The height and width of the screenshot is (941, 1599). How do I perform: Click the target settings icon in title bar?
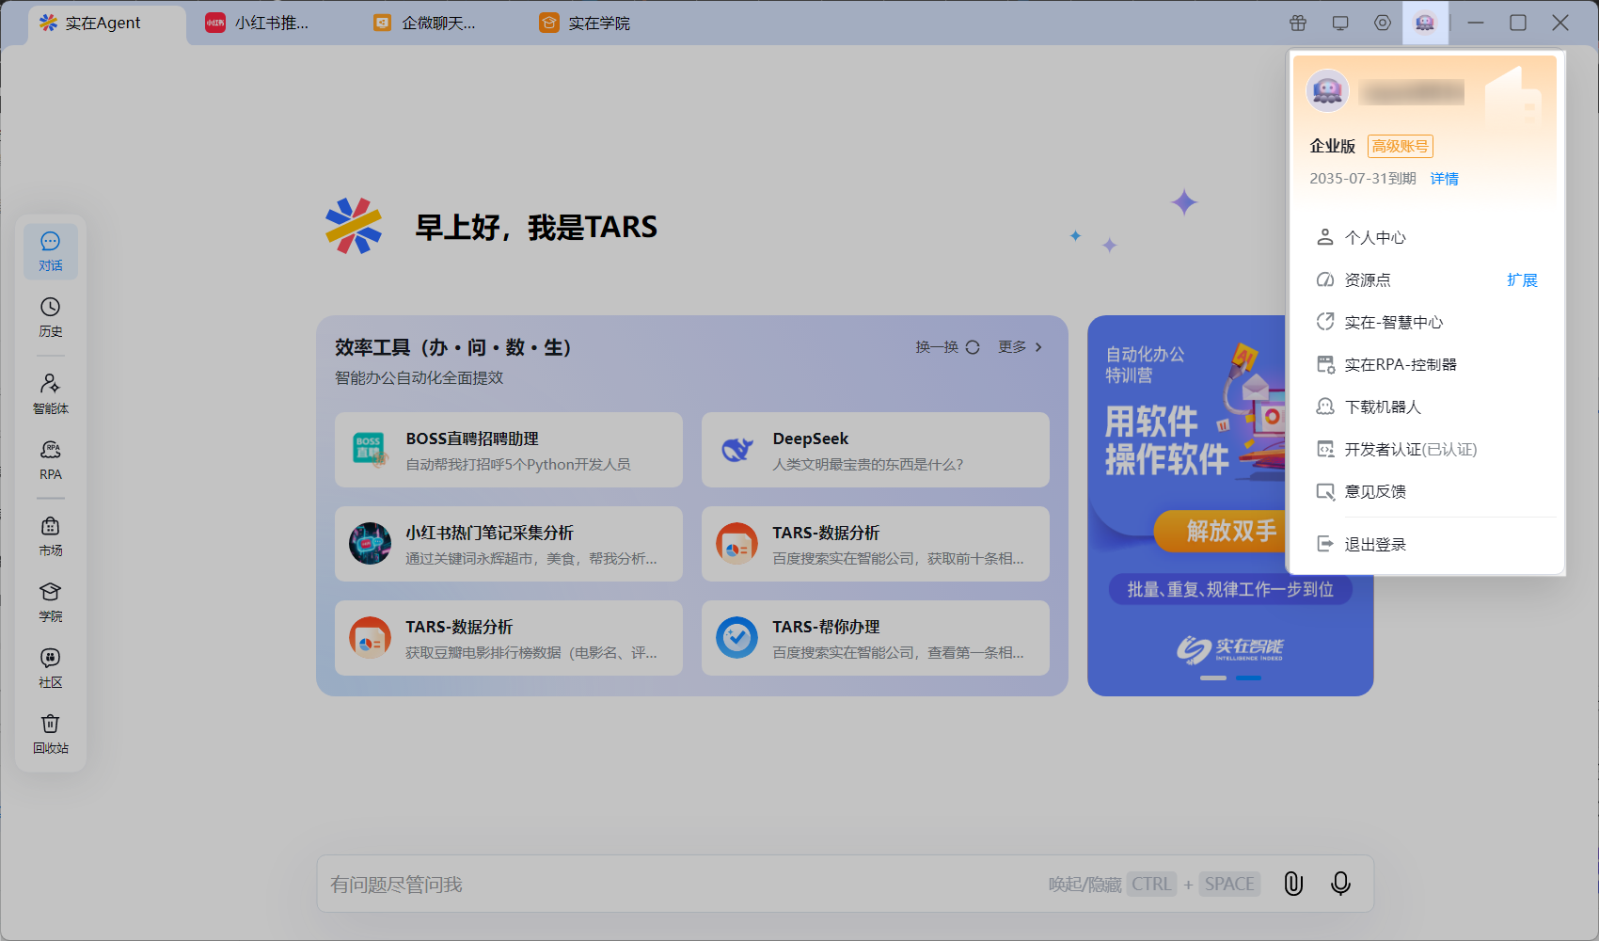click(1383, 23)
